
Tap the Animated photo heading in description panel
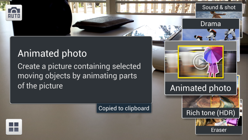point(52,54)
